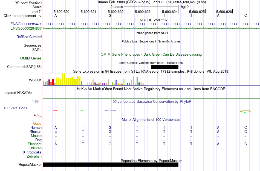Click base G in the complement sequence row
The height and width of the screenshot is (171, 260).
coord(110,16)
